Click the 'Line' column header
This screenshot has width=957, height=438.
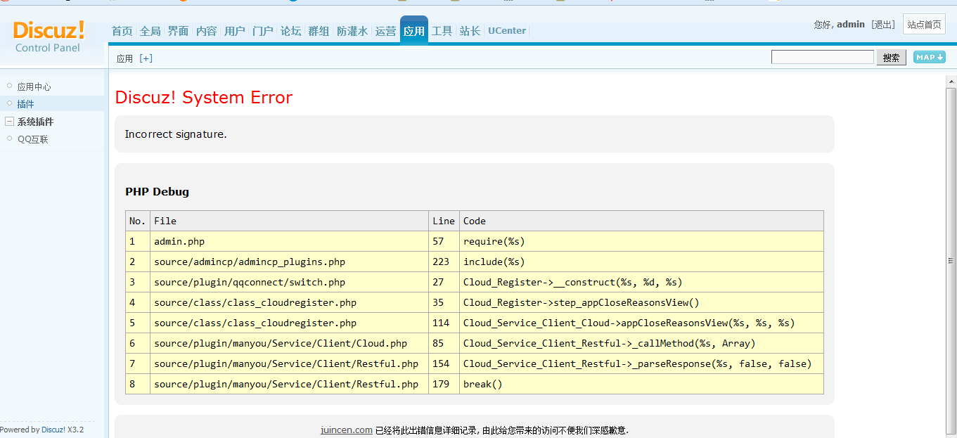pyautogui.click(x=444, y=221)
